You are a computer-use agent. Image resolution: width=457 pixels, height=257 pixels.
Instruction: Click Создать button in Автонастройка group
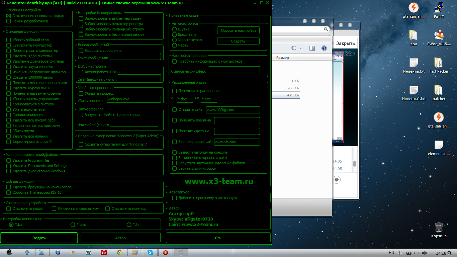point(238,41)
